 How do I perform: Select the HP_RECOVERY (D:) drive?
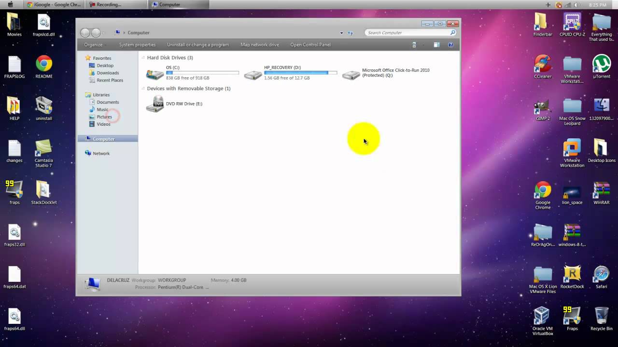click(290, 73)
